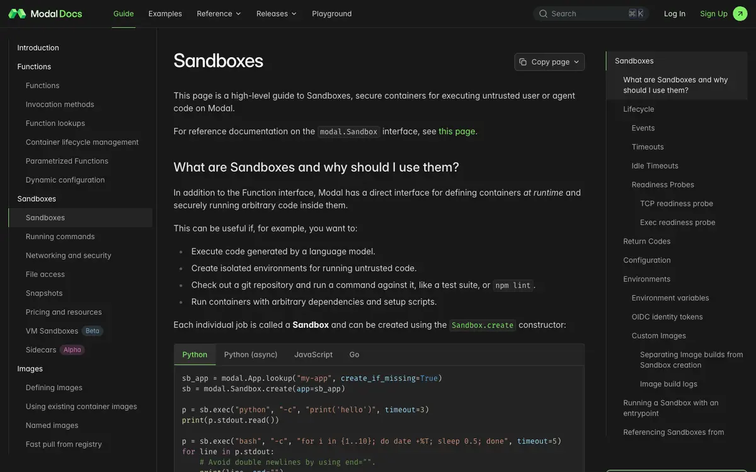Click the Sign Up link
The width and height of the screenshot is (756, 472).
[714, 13]
